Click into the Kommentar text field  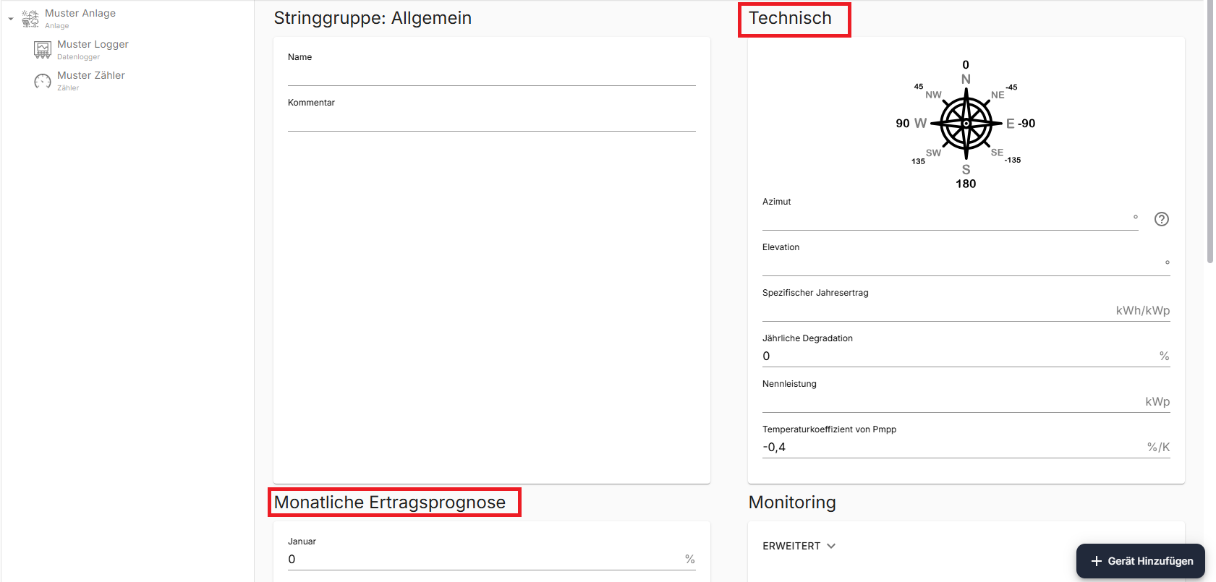click(491, 121)
